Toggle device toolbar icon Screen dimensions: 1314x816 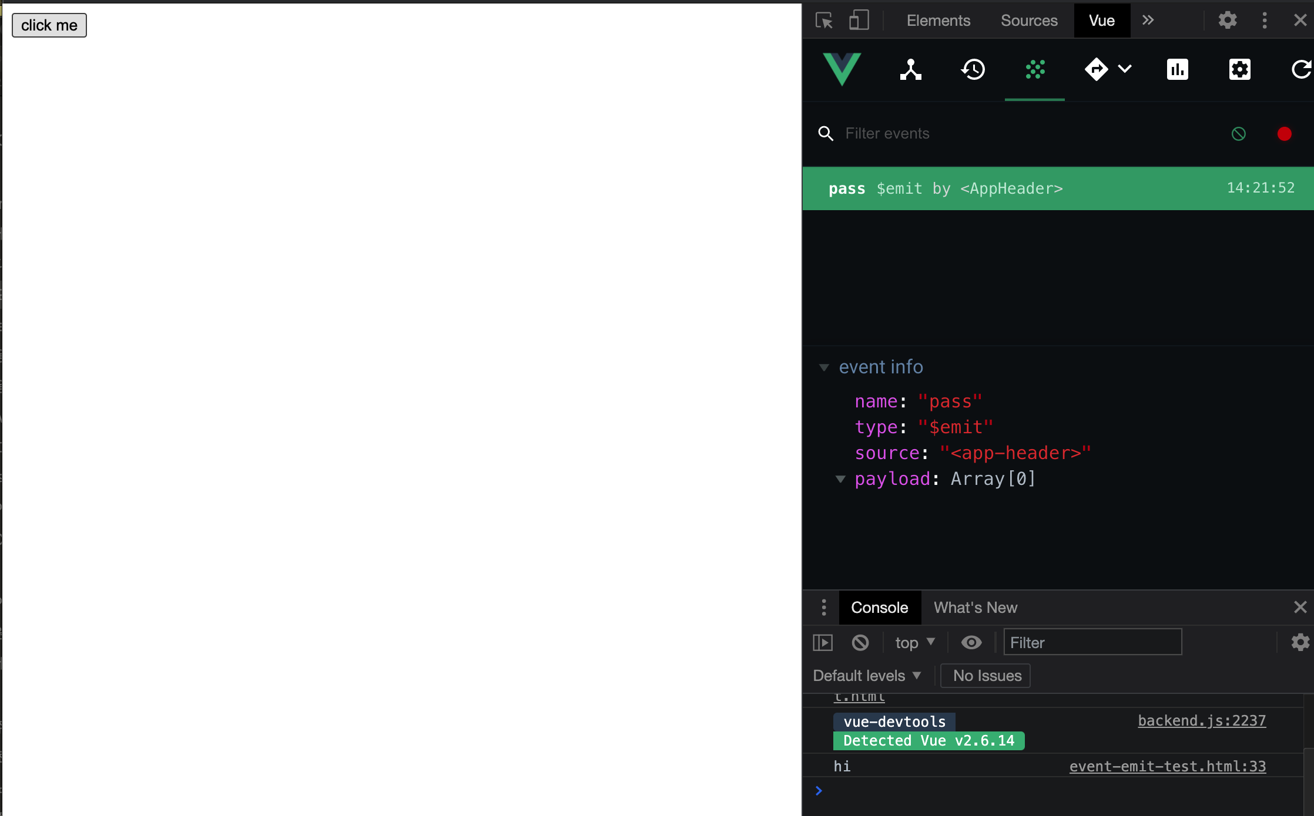(x=859, y=21)
